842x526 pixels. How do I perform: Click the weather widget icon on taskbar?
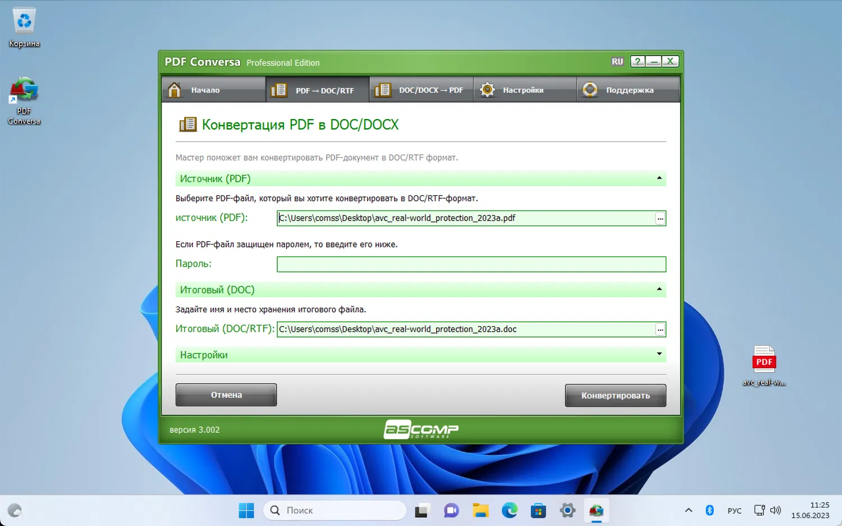pyautogui.click(x=15, y=510)
